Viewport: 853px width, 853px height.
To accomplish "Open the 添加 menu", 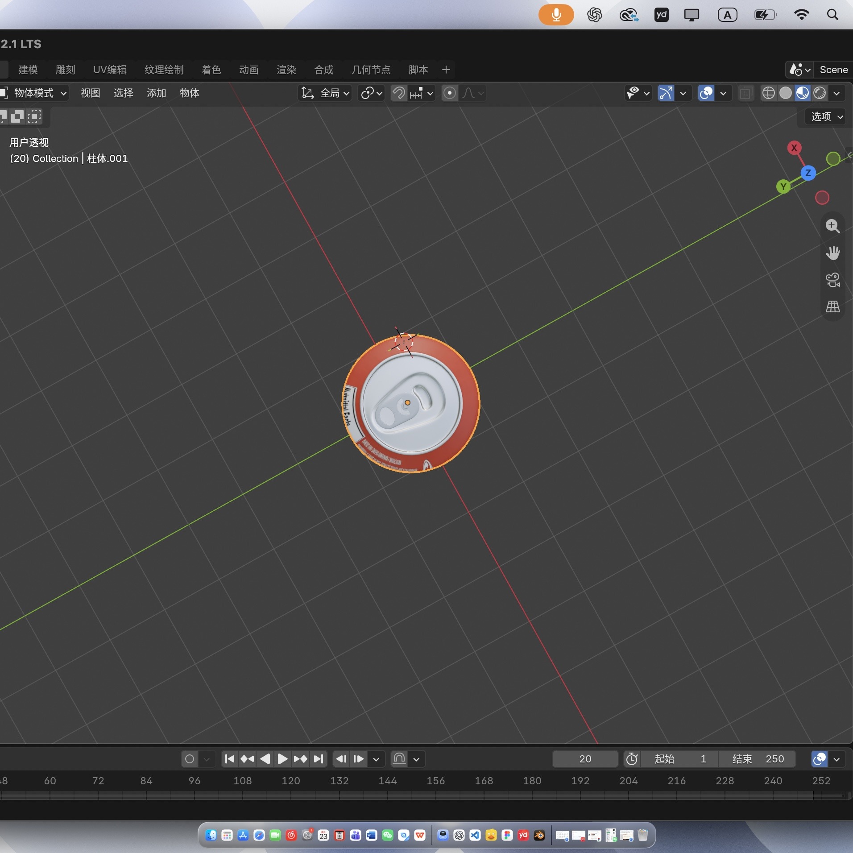I will [157, 93].
